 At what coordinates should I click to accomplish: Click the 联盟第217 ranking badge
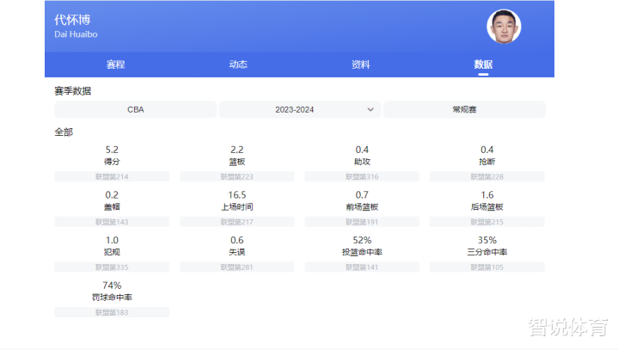[x=237, y=222]
